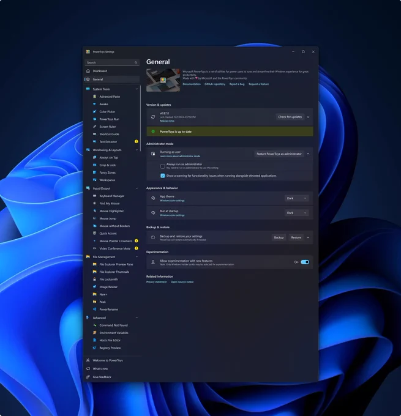401x416 pixels.
Task: Open the What's new entry
Action: click(112, 368)
